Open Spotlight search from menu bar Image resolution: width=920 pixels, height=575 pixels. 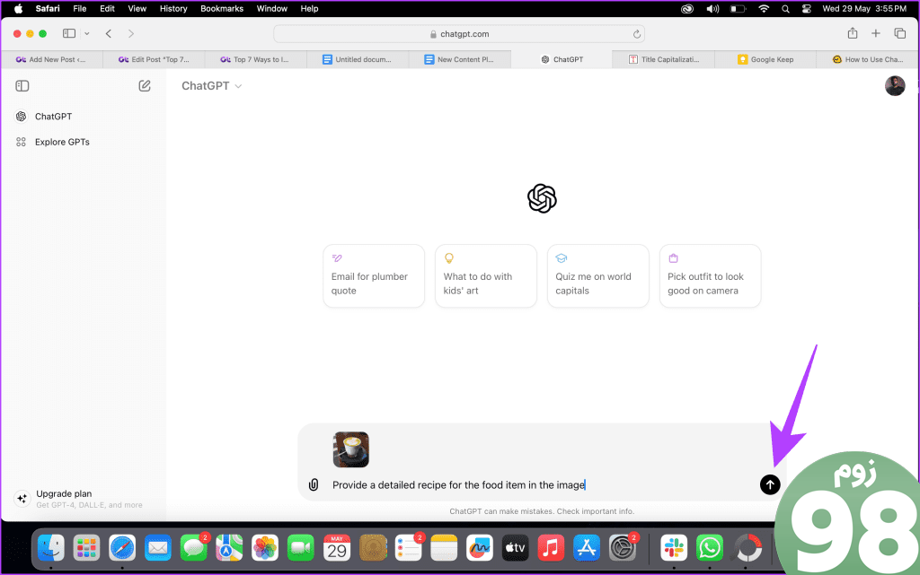click(785, 9)
